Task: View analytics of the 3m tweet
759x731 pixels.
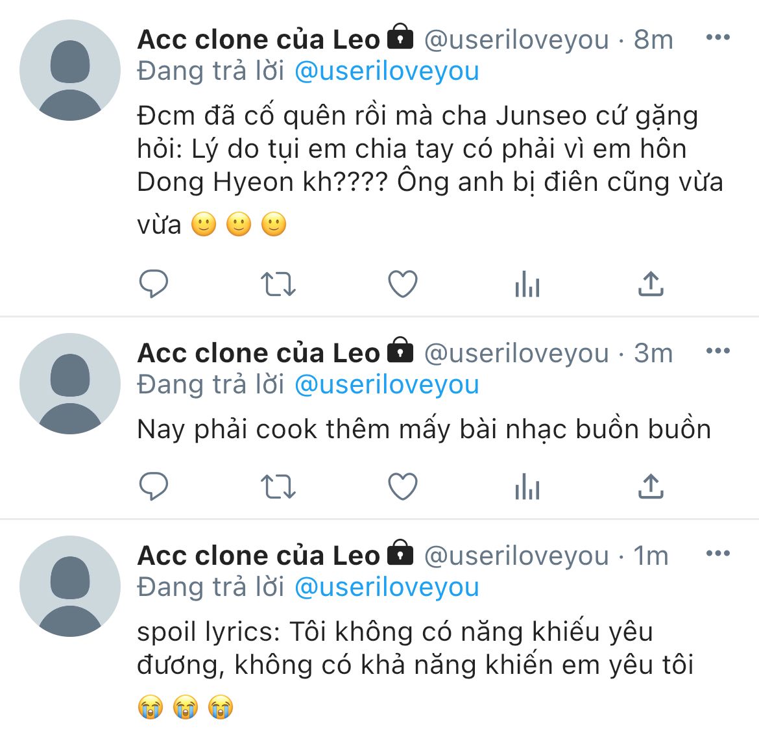Action: [x=527, y=486]
